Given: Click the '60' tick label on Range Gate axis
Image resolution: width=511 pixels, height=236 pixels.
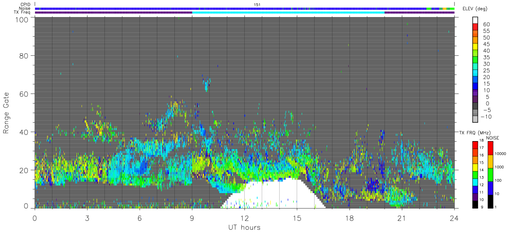Looking at the screenshot, I should [x=24, y=94].
